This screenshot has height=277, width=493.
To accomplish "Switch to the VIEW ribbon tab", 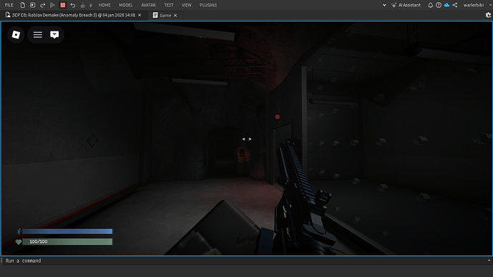I will [x=187, y=5].
